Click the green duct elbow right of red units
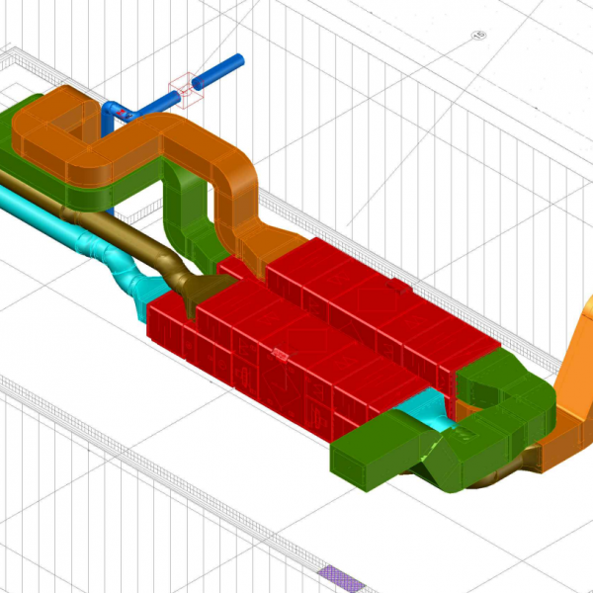 click(504, 387)
